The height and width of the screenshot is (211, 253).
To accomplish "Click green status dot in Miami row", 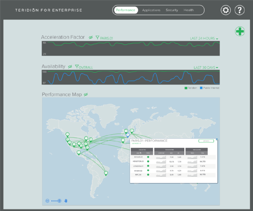I will click(x=148, y=170).
